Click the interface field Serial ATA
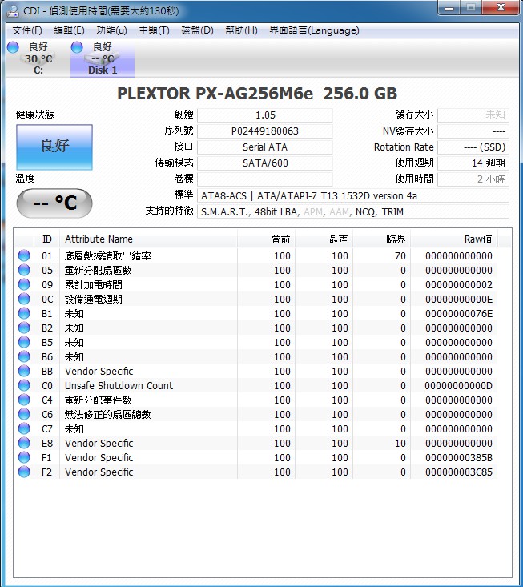523x587 pixels. click(x=265, y=147)
